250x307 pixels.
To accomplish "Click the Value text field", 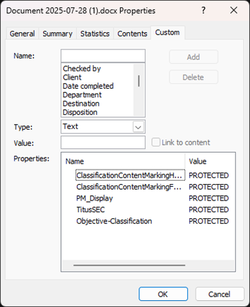I will 103,142.
